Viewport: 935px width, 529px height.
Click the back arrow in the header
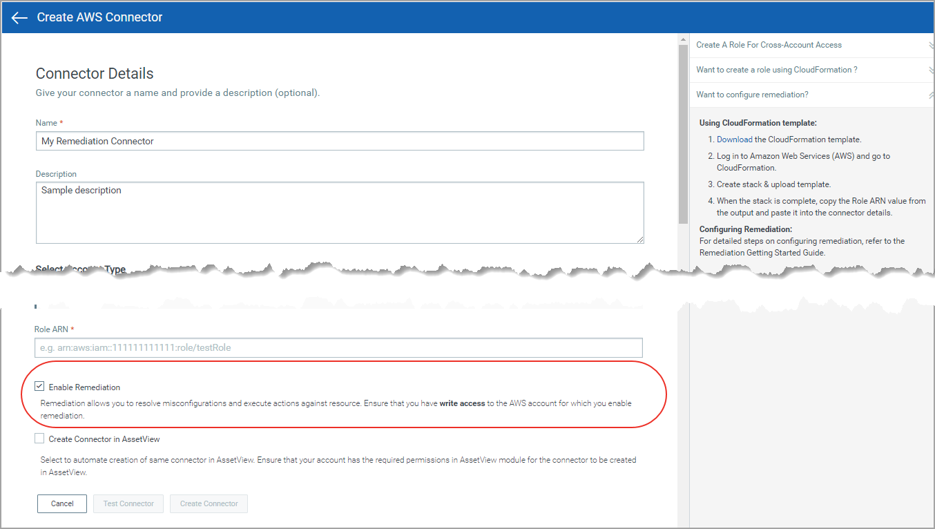[19, 17]
